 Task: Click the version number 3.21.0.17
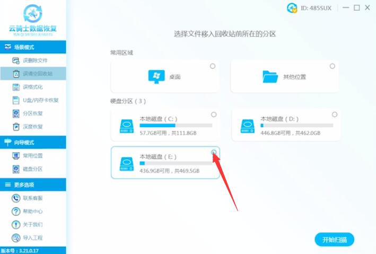[x=29, y=251]
